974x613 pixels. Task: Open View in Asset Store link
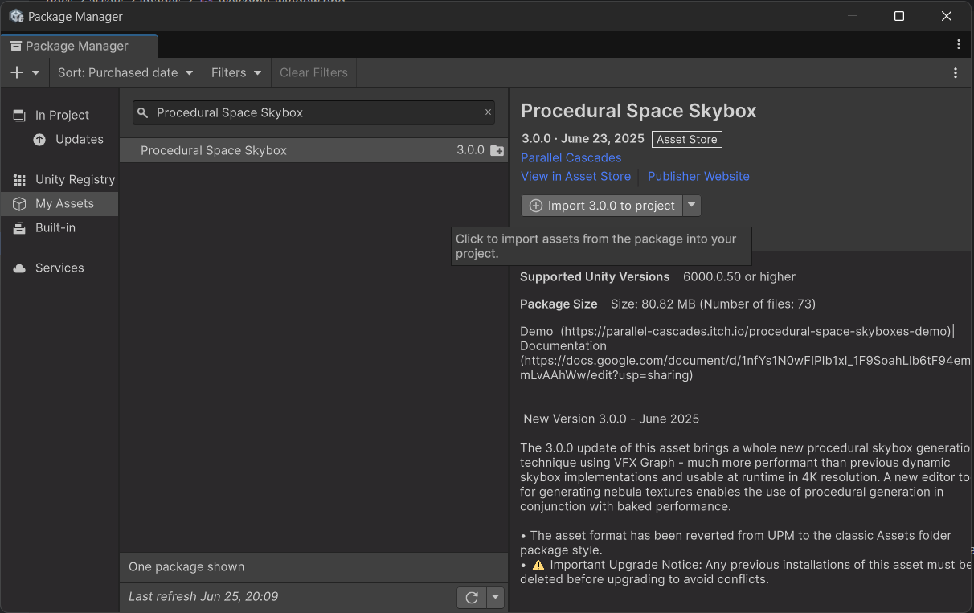[x=575, y=176]
